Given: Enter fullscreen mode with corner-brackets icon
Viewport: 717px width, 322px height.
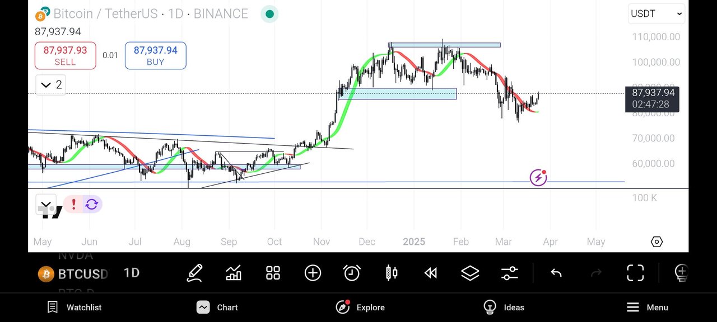Looking at the screenshot, I should (635, 273).
